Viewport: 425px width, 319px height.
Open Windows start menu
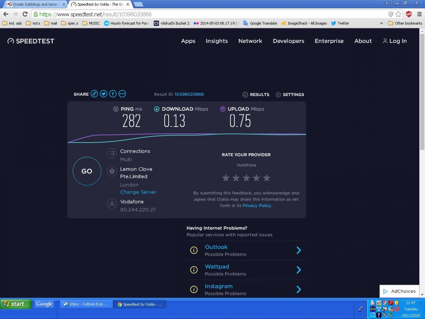[x=16, y=304]
